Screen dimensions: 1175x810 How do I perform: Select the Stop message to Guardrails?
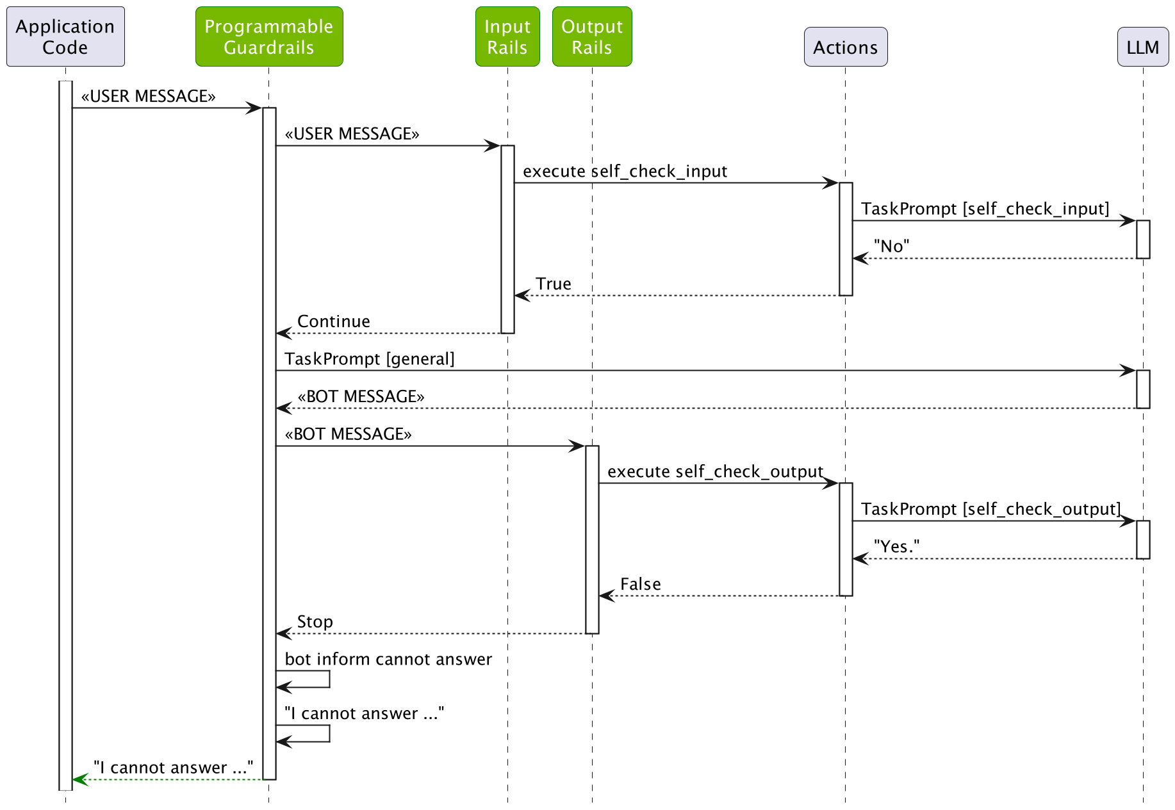315,621
